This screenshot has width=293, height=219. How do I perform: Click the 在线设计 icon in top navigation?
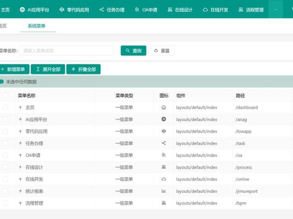(x=170, y=9)
